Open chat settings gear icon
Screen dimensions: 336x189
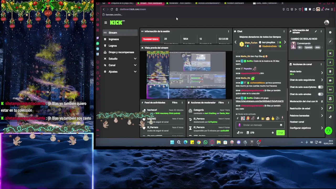click(x=272, y=133)
